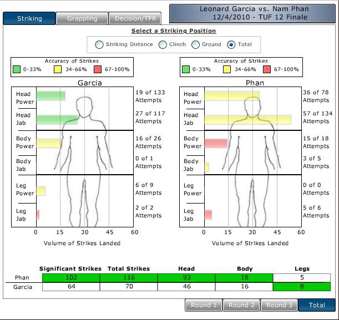The height and width of the screenshot is (320, 339).
Task: Choose the Clinch radio option
Action: pyautogui.click(x=163, y=44)
